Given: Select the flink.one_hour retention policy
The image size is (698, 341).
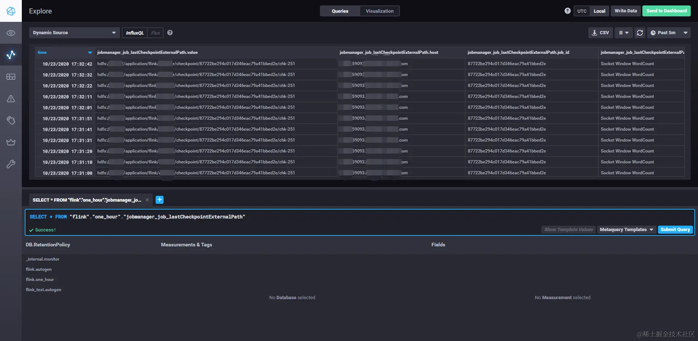Looking at the screenshot, I should [40, 279].
